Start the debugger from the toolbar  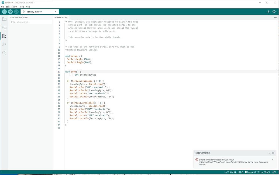click(x=16, y=12)
